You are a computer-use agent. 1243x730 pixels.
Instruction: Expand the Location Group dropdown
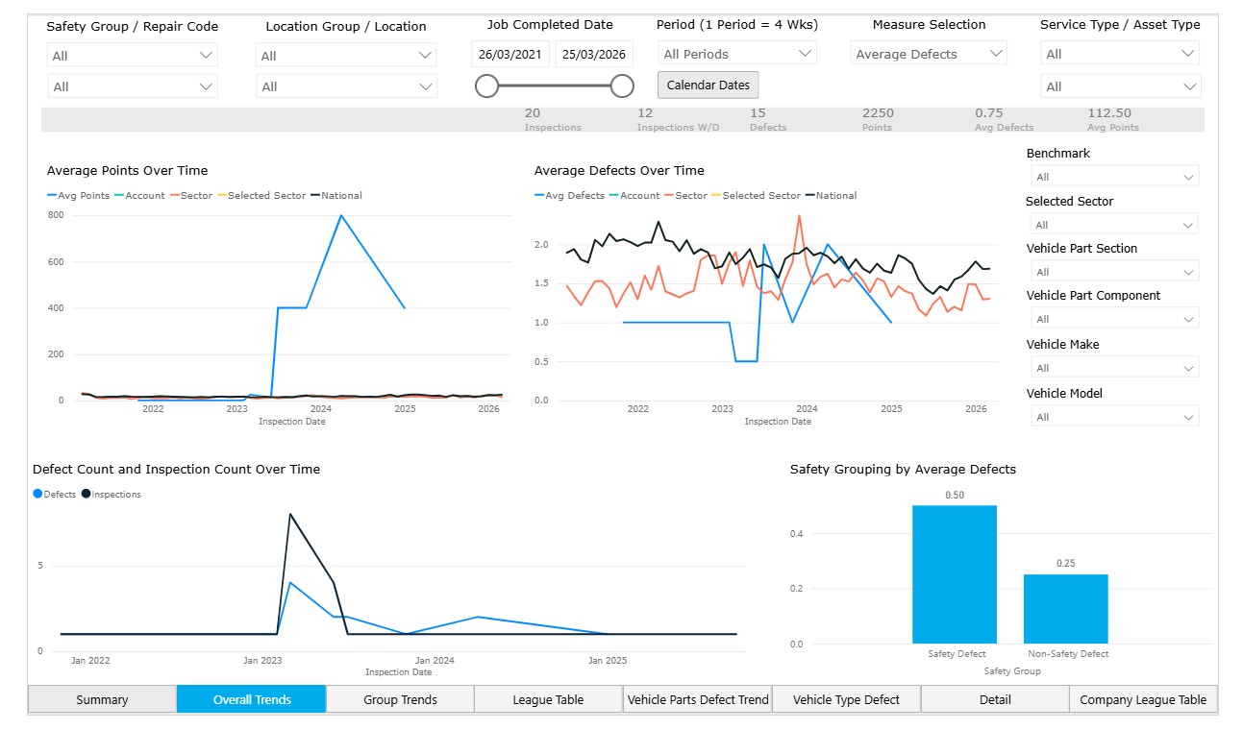coord(346,56)
